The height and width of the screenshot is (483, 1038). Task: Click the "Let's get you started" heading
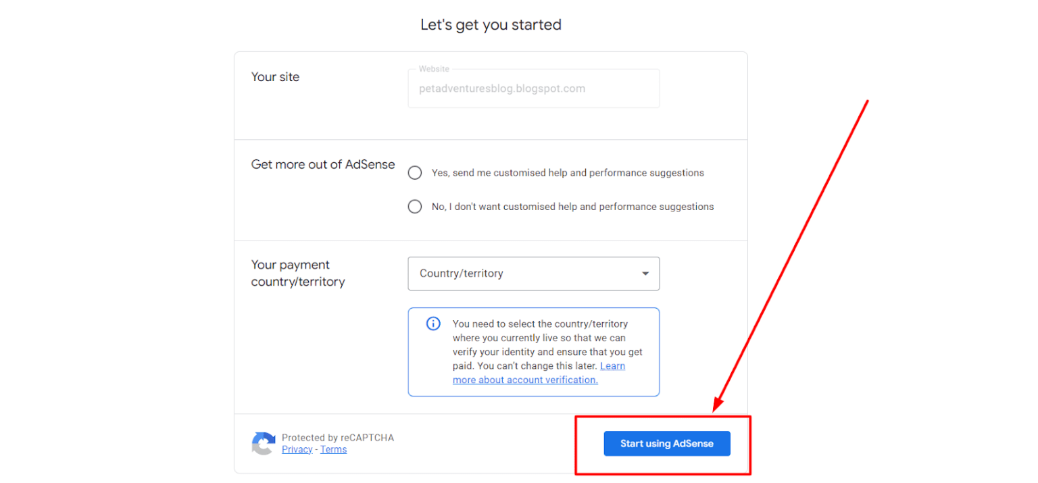click(x=491, y=24)
